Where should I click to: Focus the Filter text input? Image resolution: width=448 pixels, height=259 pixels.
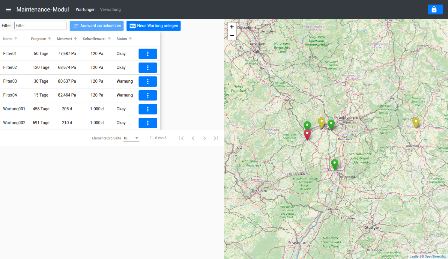pos(40,26)
